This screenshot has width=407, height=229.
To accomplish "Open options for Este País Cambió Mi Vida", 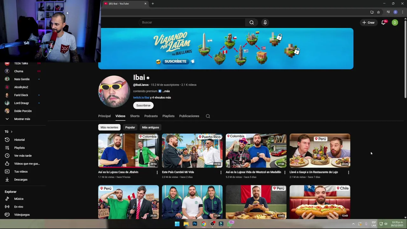I will [x=221, y=172].
